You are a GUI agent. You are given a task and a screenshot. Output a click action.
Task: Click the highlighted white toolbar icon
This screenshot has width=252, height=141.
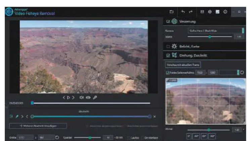(x=217, y=12)
